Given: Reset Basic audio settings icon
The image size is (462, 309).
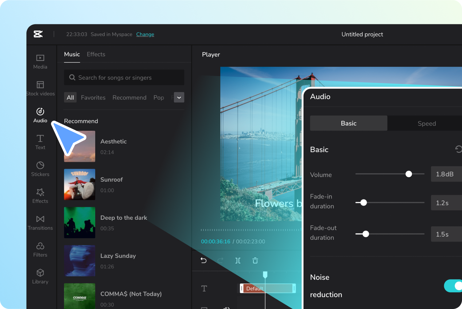Looking at the screenshot, I should click(458, 149).
